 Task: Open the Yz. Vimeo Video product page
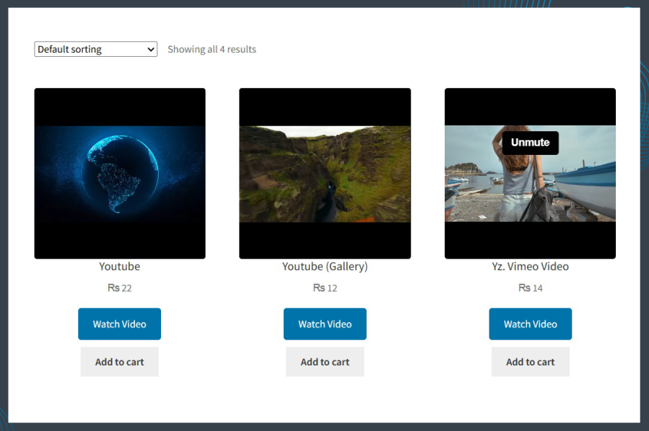[530, 266]
